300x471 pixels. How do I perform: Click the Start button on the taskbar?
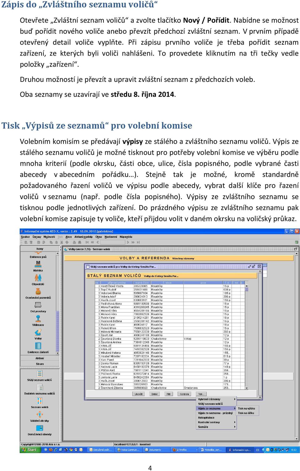[30, 450]
